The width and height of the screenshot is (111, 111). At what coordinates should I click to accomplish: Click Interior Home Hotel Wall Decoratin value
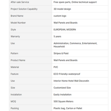coord(71,81)
